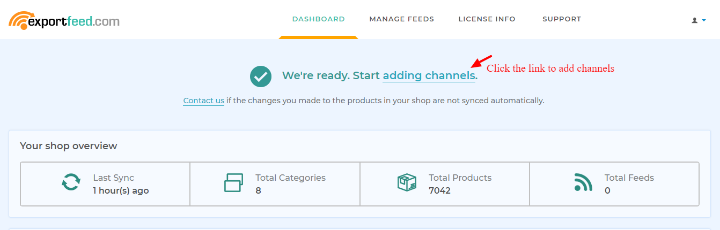Switch to Manage Feeds tab
The height and width of the screenshot is (230, 720).
coord(401,19)
